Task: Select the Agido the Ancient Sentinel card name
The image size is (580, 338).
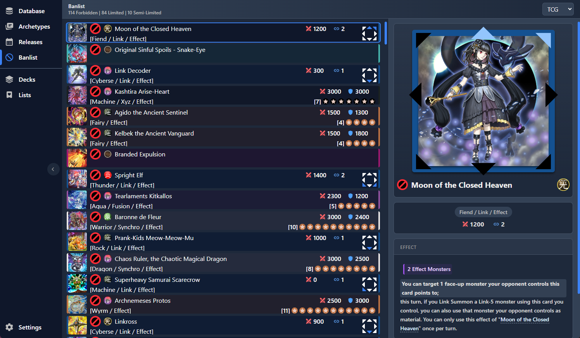Action: coord(151,112)
